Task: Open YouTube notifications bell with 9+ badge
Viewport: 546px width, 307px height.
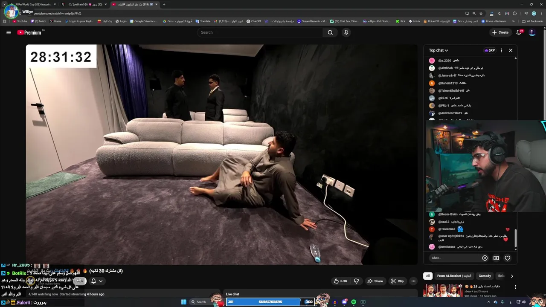Action: (519, 32)
